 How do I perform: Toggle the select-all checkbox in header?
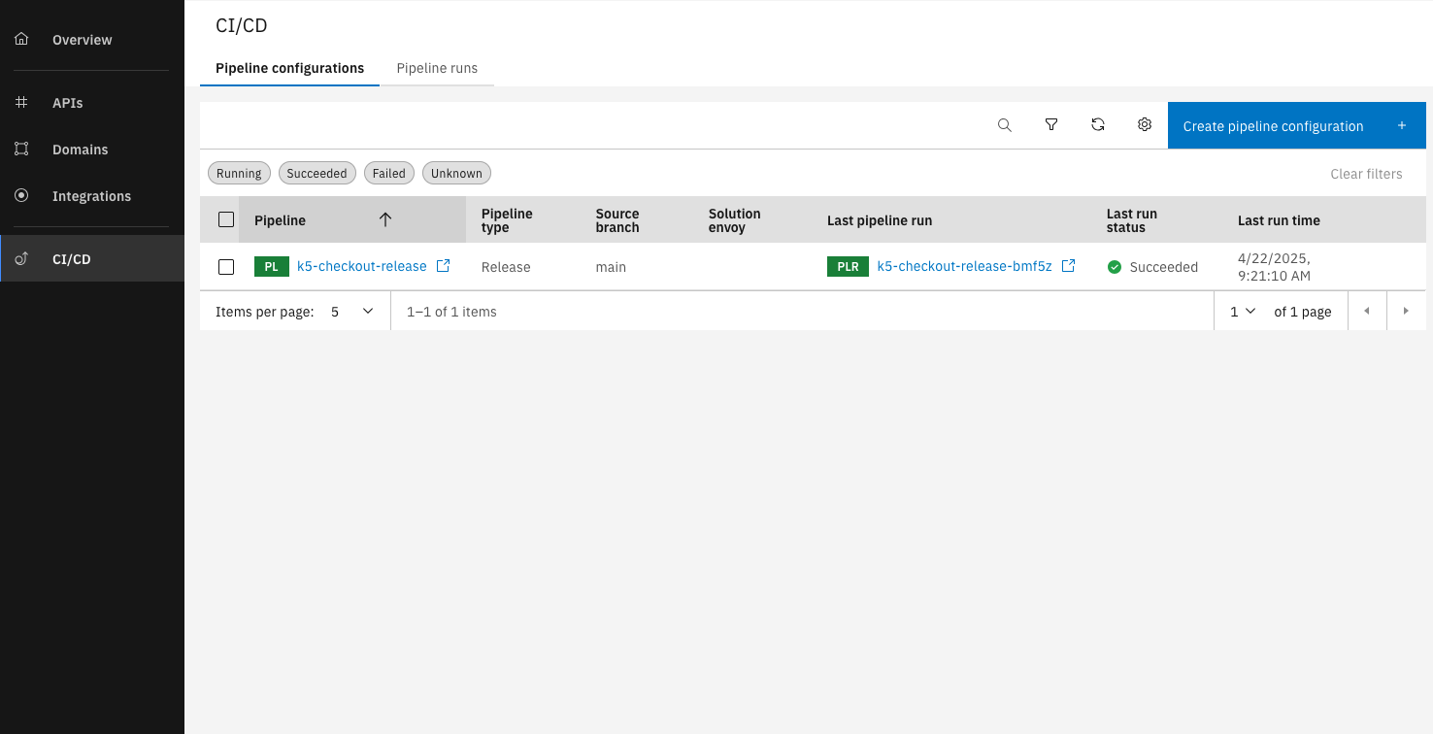click(226, 219)
